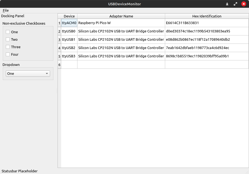Click the Hex Identification column header

(207, 16)
